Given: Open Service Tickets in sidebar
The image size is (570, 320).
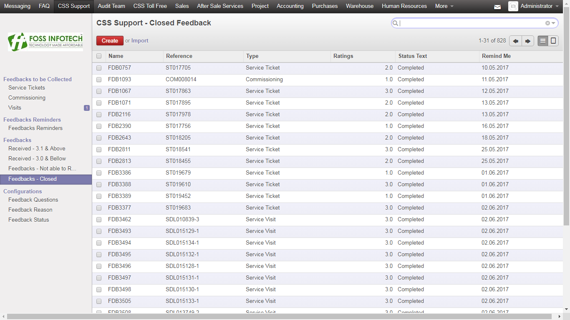Looking at the screenshot, I should [27, 88].
